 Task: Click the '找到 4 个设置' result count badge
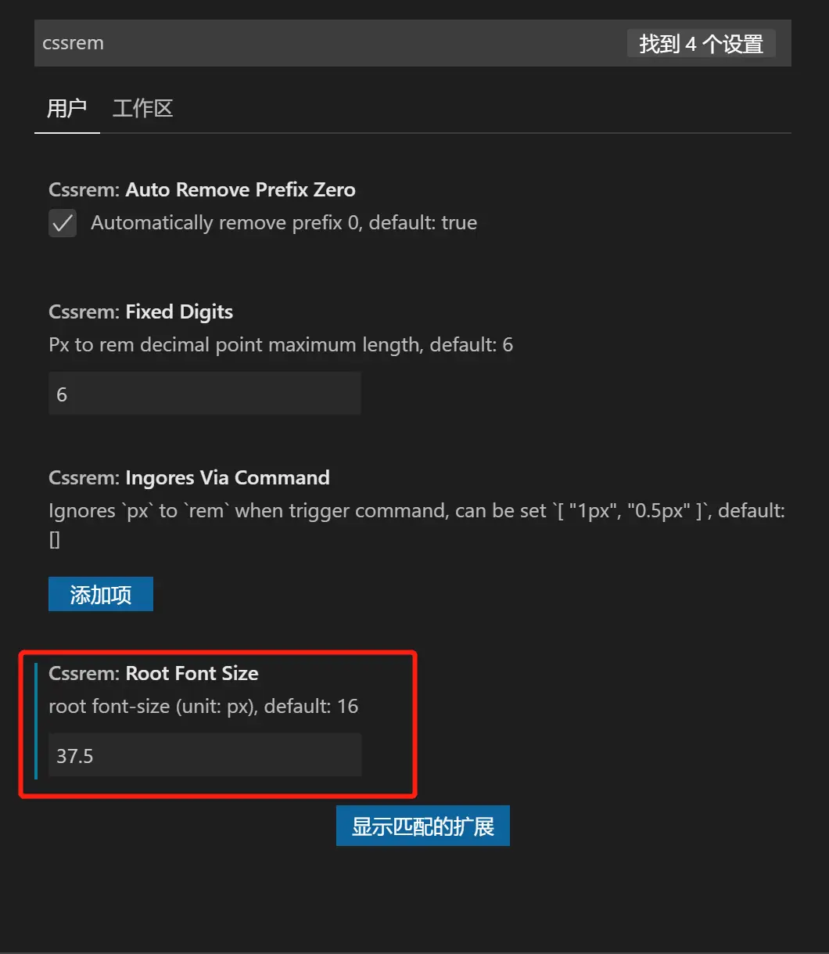point(701,44)
